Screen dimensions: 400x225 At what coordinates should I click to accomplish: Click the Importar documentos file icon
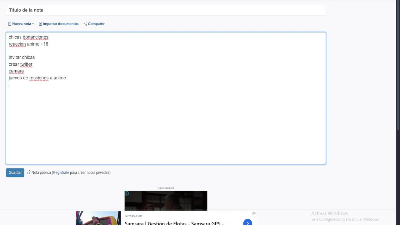(41, 24)
